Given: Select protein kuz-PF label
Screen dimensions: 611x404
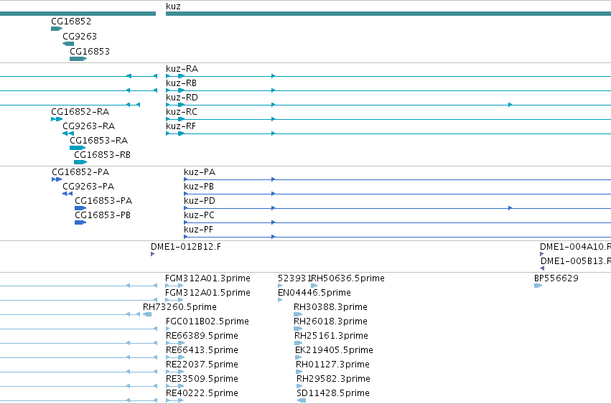Looking at the screenshot, I should pos(198,230).
